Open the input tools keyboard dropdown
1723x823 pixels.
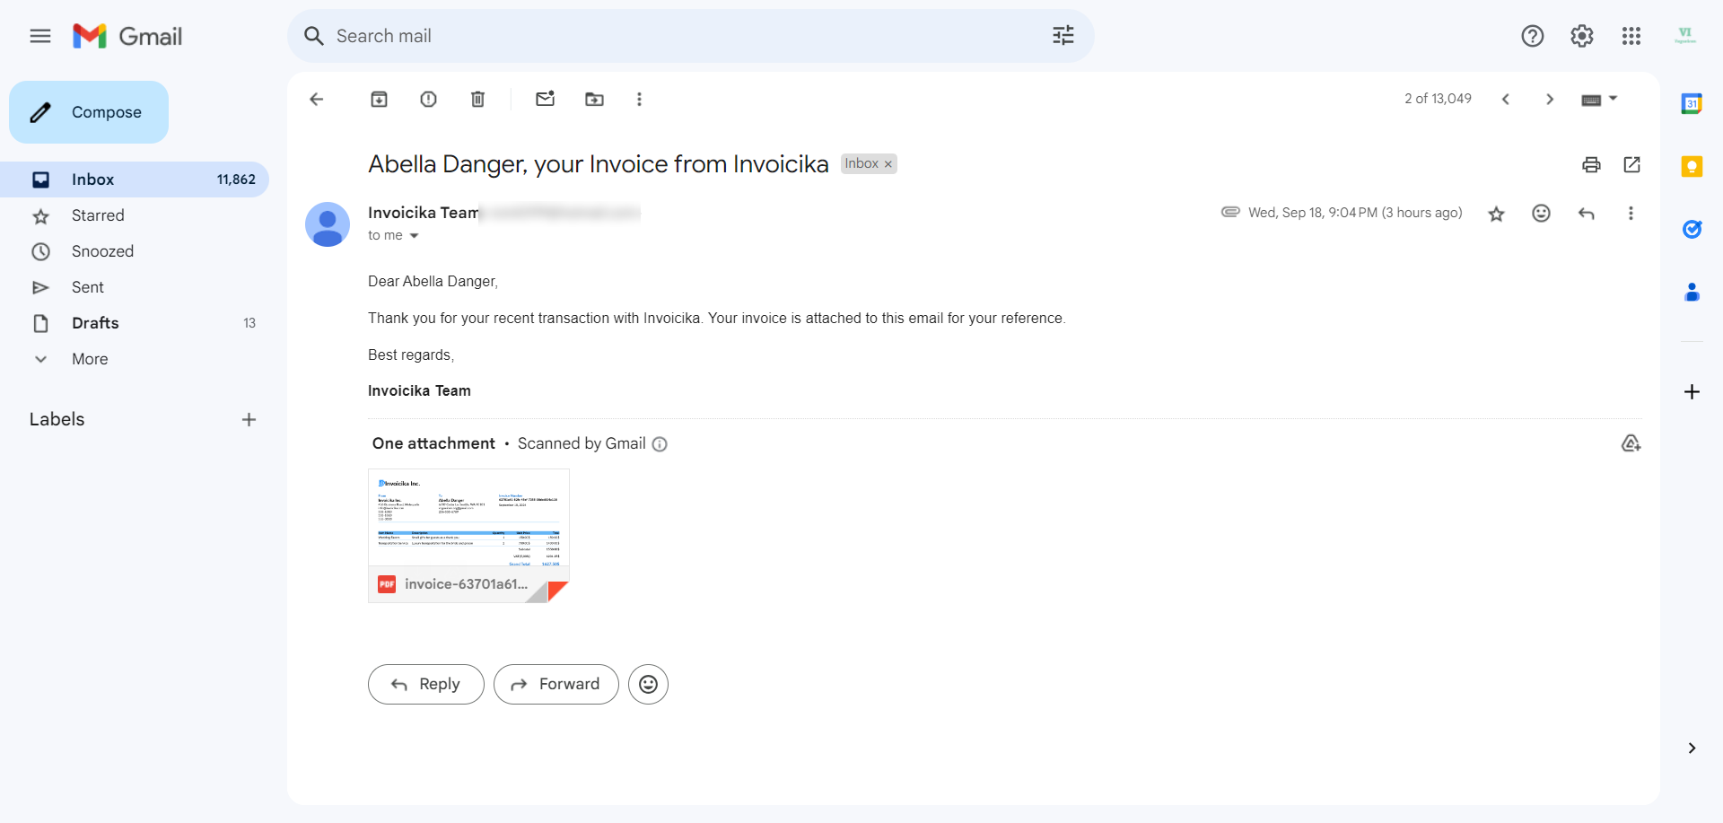[1599, 99]
